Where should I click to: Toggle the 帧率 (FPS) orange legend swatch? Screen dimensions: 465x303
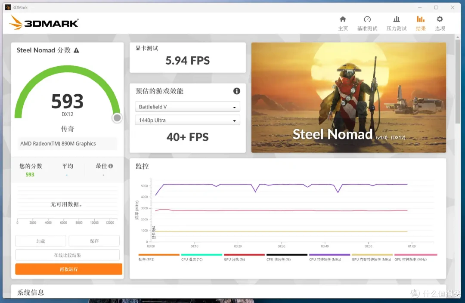158,255
